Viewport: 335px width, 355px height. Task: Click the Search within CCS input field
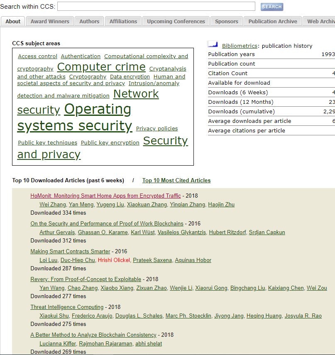point(156,6)
